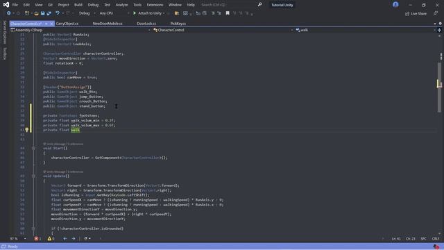Open the Window menu
This screenshot has width=444, height=250.
click(x=175, y=5)
